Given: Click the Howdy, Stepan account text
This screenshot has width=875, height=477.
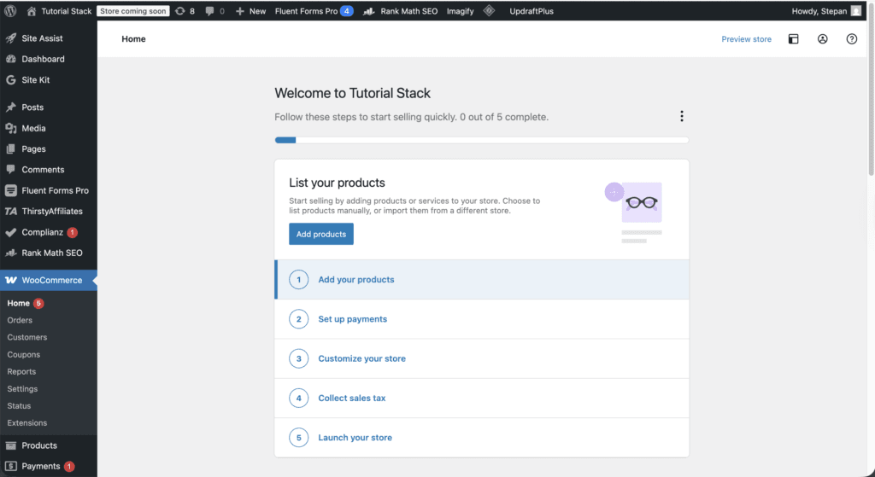Looking at the screenshot, I should 819,10.
